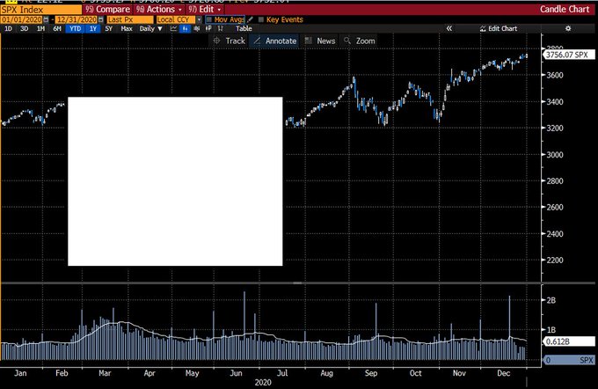The width and height of the screenshot is (598, 389).
Task: Click the double-left-arrow collapse icon
Action: (449, 28)
